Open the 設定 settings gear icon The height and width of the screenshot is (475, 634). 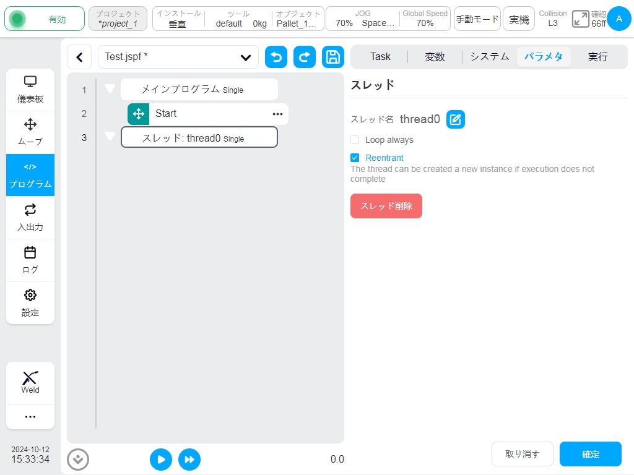(30, 302)
